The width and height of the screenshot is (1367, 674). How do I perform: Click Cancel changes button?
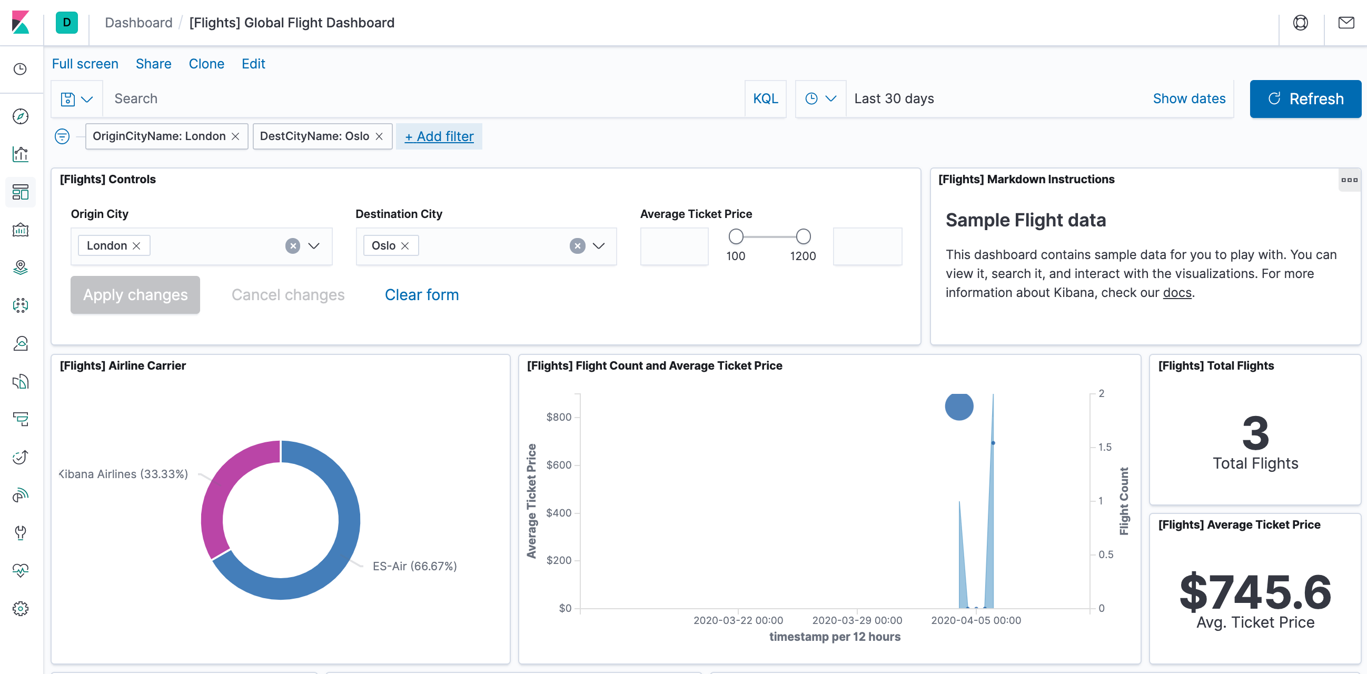pos(288,294)
